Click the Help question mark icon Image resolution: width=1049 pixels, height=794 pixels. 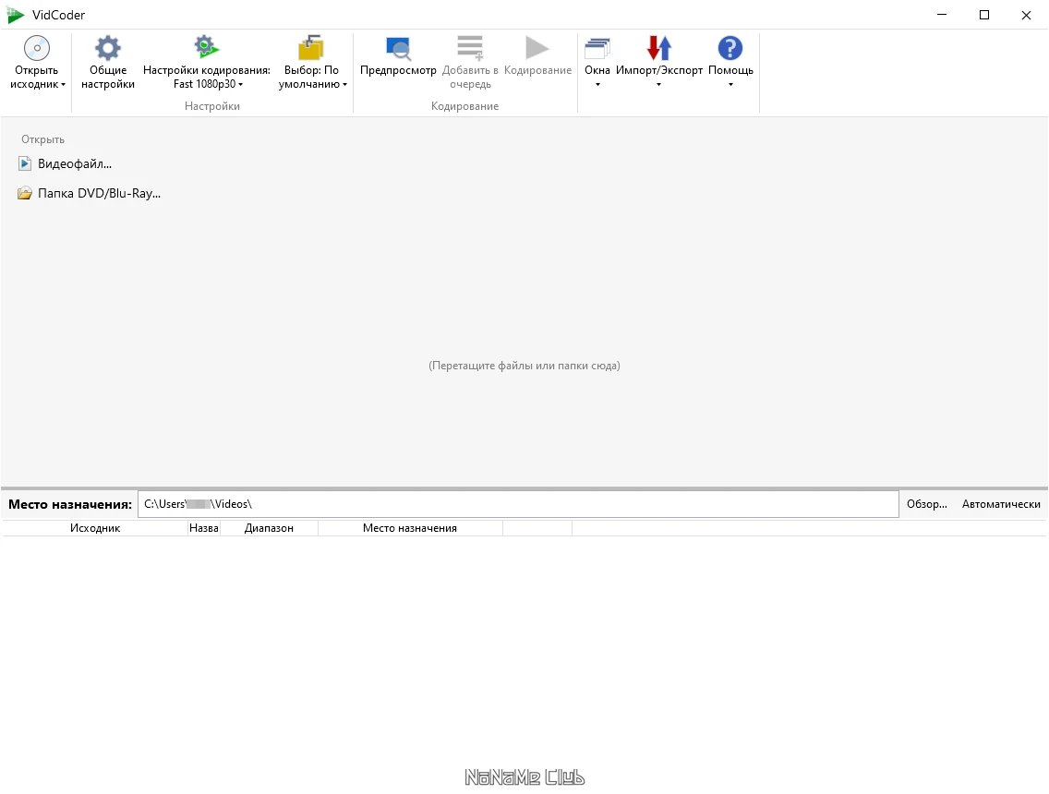(x=729, y=48)
